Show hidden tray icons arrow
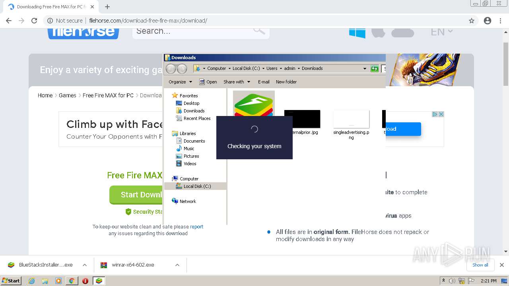The height and width of the screenshot is (286, 509). (444, 281)
